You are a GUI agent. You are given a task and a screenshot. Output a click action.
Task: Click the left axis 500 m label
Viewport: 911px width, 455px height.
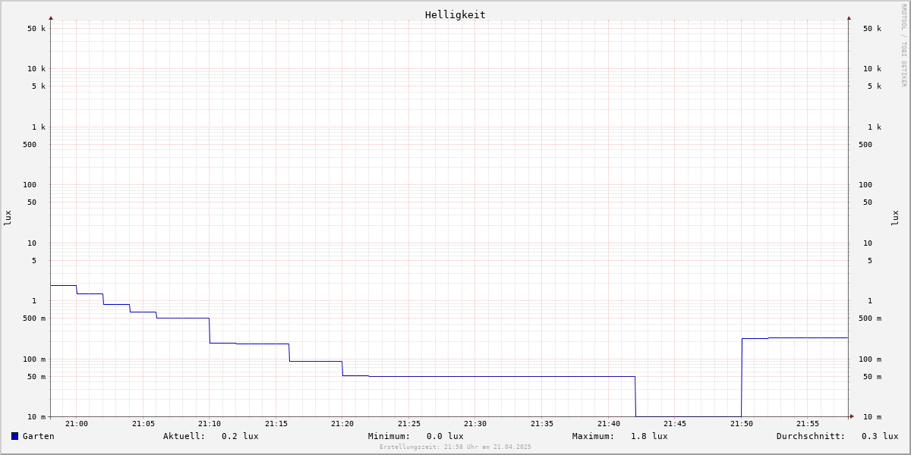(34, 318)
